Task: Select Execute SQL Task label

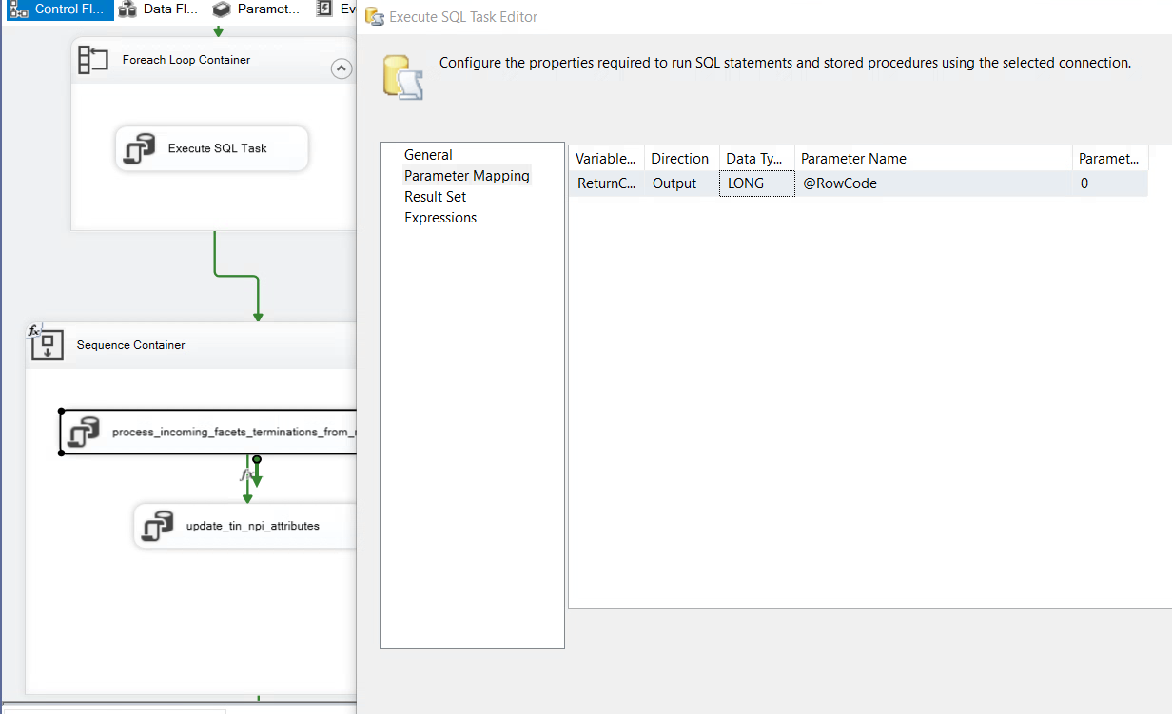Action: coord(218,148)
